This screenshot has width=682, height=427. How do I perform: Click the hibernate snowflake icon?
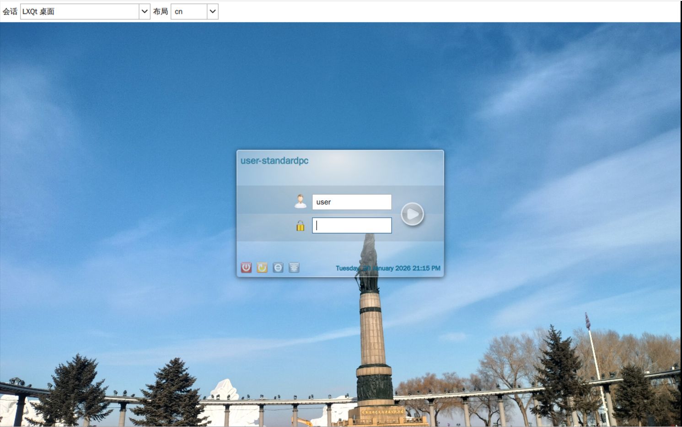[x=294, y=267]
